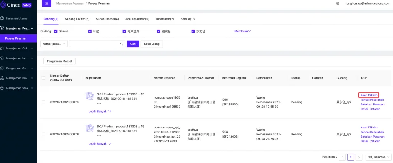Uncheck the 印尼 warehouse checkbox
Viewport: 393px width, 163px height.
click(90, 31)
